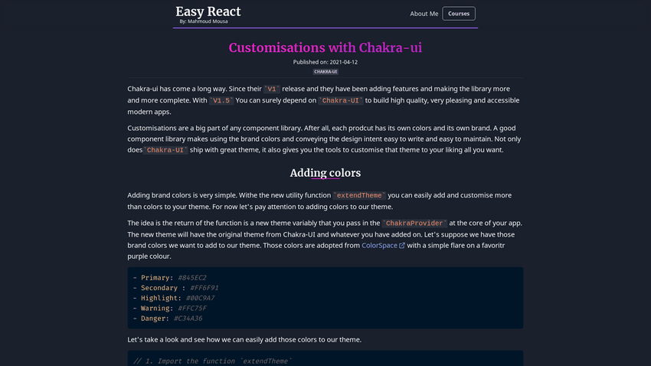
Task: Click the extendTheme inline code
Action: pyautogui.click(x=360, y=195)
